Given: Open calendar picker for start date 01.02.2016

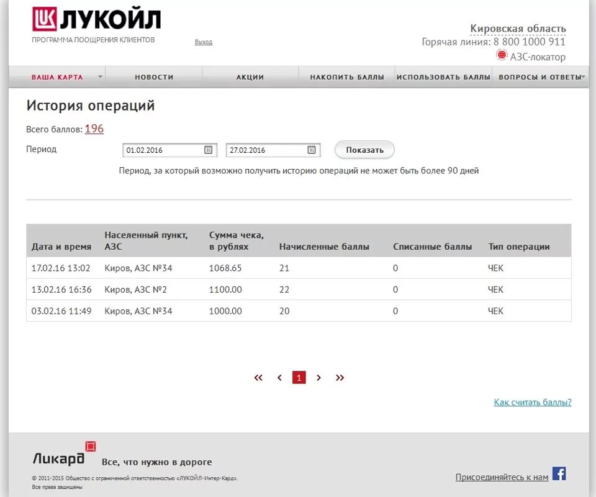Looking at the screenshot, I should (x=208, y=150).
